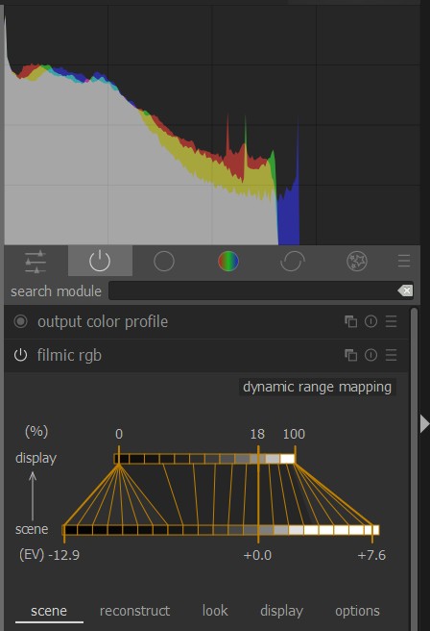Create new instance of filmic rgb
This screenshot has width=430, height=631.
(351, 355)
